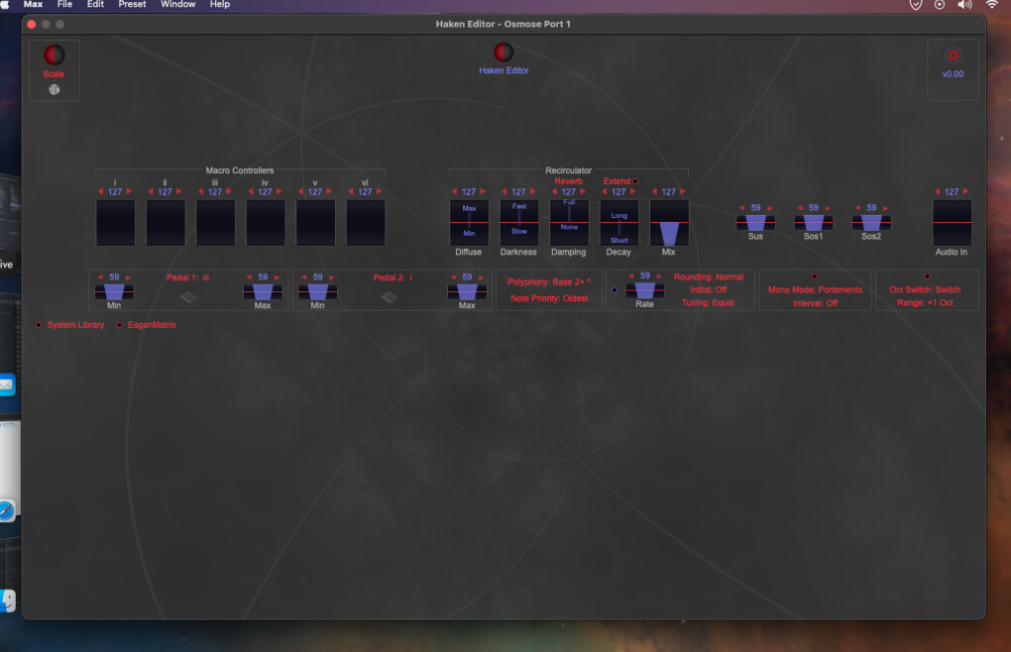Increase macro vi value with right arrow
Viewport: 1011px width, 652px height.
(x=379, y=191)
